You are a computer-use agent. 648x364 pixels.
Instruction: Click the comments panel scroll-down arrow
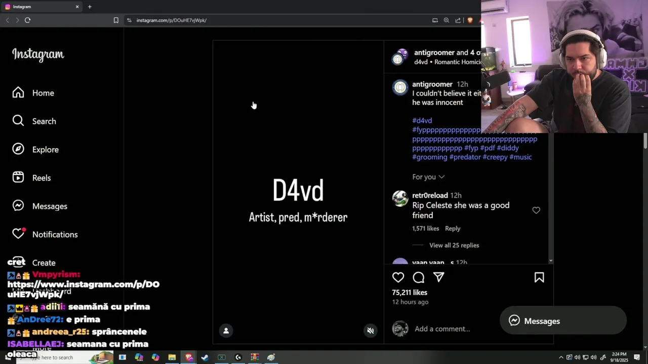pyautogui.click(x=551, y=261)
